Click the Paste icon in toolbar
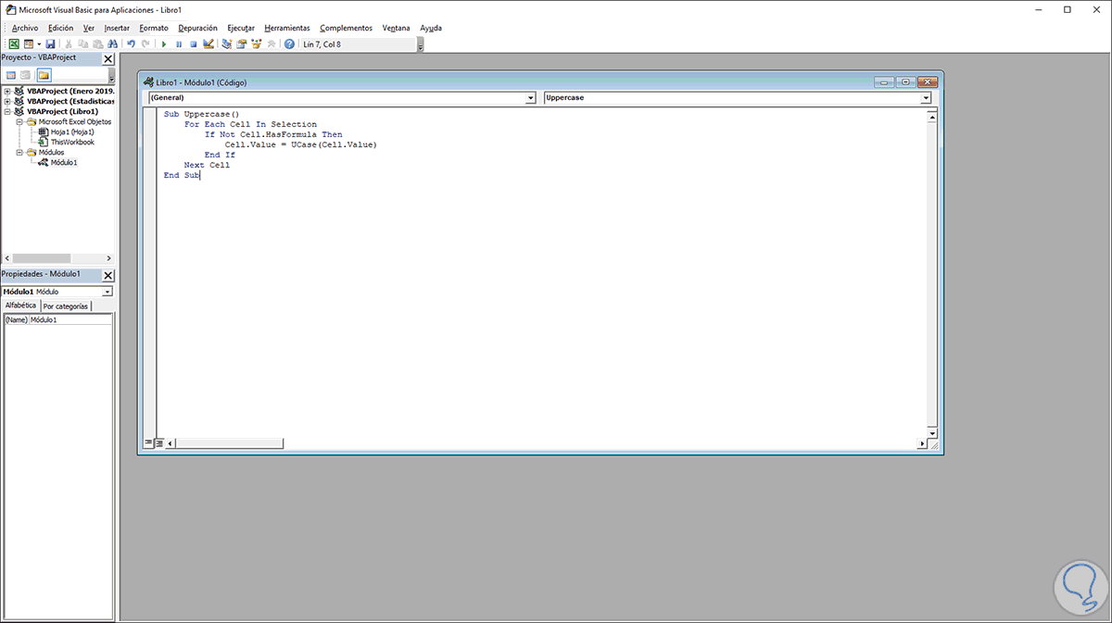The width and height of the screenshot is (1112, 623). coord(96,44)
